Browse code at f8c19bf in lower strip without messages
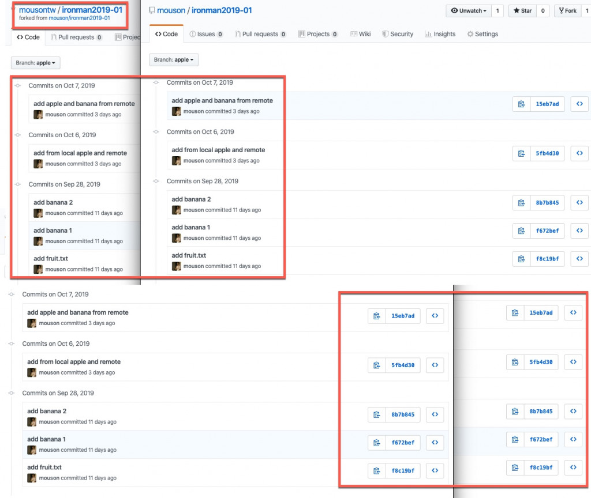 [573, 467]
